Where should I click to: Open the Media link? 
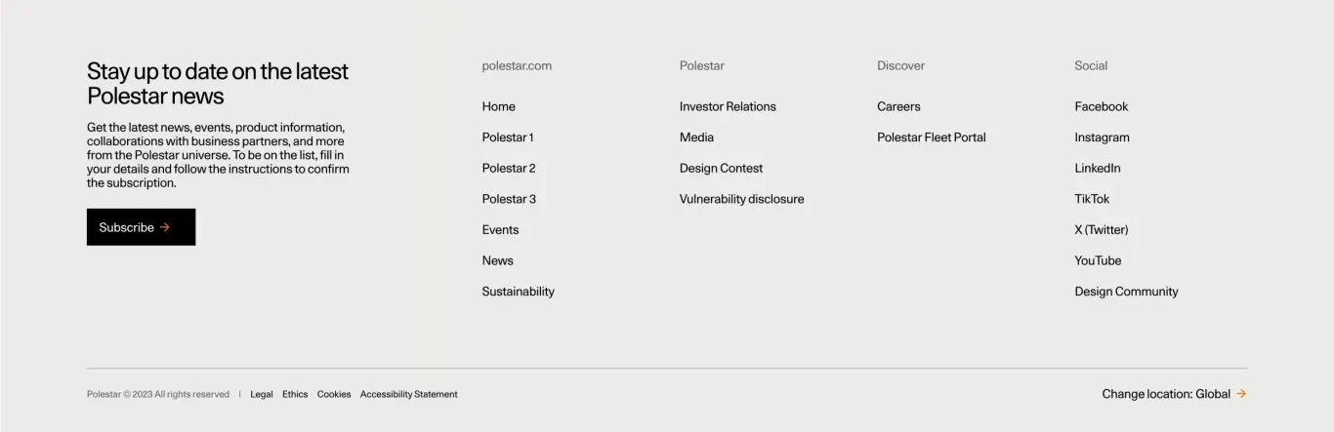pyautogui.click(x=696, y=137)
